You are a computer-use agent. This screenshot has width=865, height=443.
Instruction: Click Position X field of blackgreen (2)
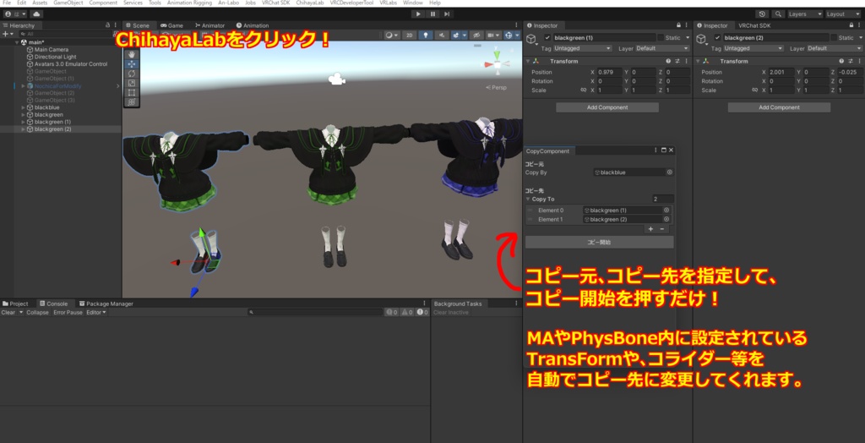[781, 73]
